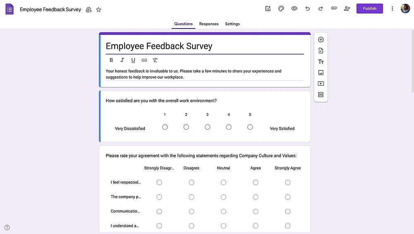Choose Strongly Agree for 'I understand a...' row
This screenshot has width=414, height=234.
288,226
